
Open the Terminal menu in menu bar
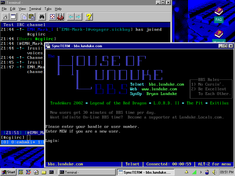coord(35,9)
